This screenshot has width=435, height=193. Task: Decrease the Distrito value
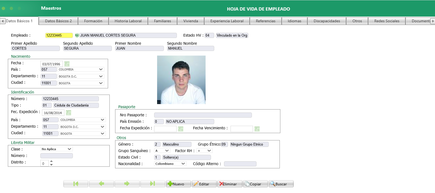pos(51,165)
